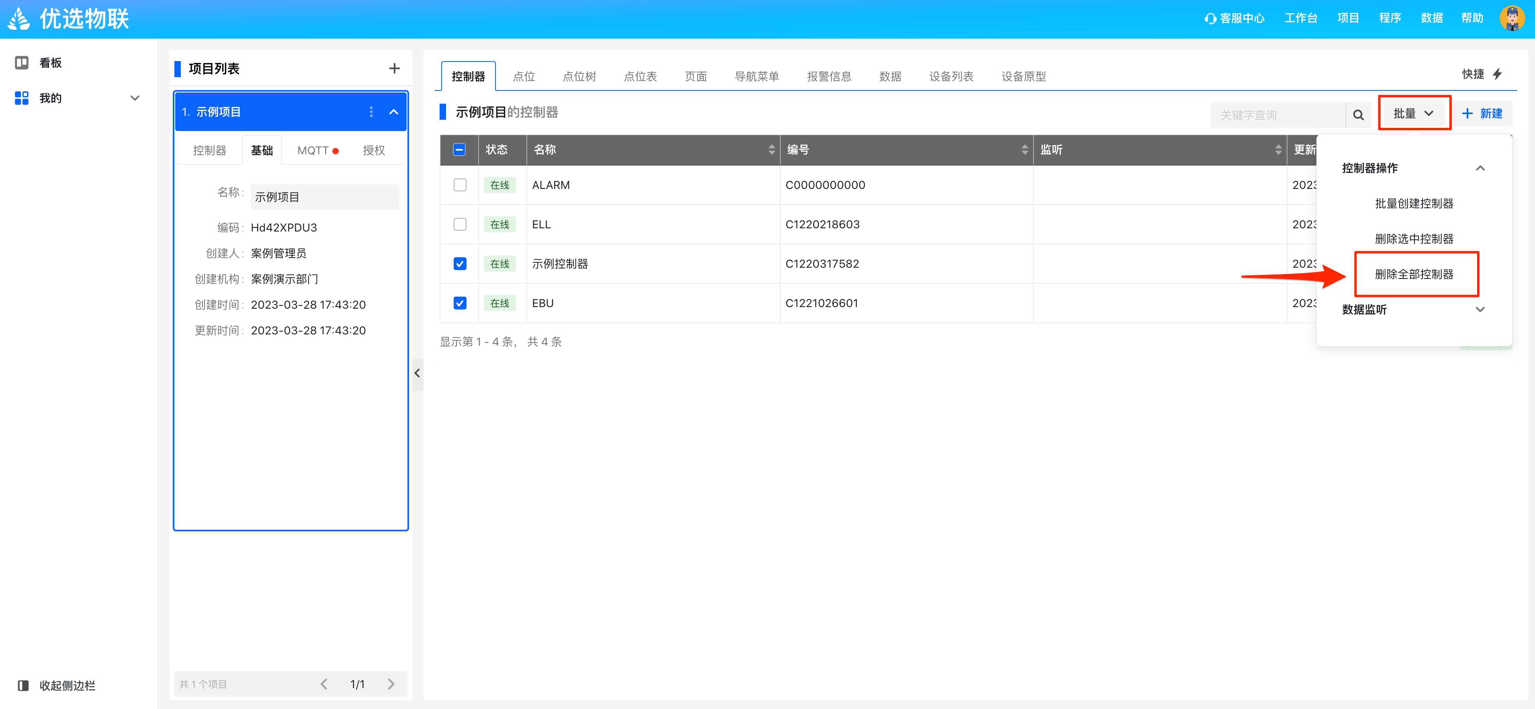1535x709 pixels.
Task: Open project card 基础 sub-tab
Action: 262,150
